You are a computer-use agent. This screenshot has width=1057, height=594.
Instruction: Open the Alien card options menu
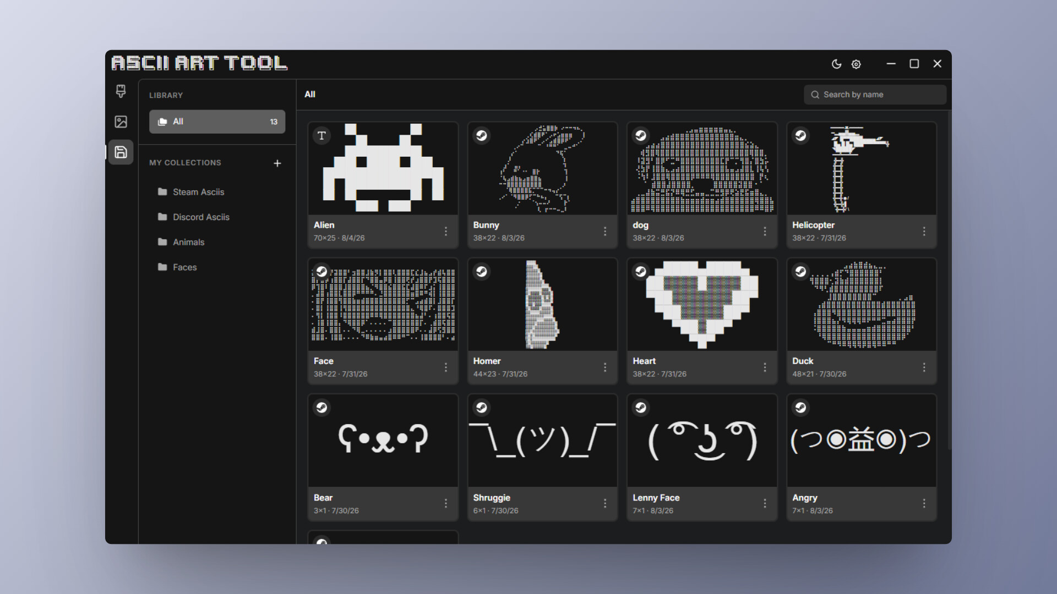pos(446,232)
